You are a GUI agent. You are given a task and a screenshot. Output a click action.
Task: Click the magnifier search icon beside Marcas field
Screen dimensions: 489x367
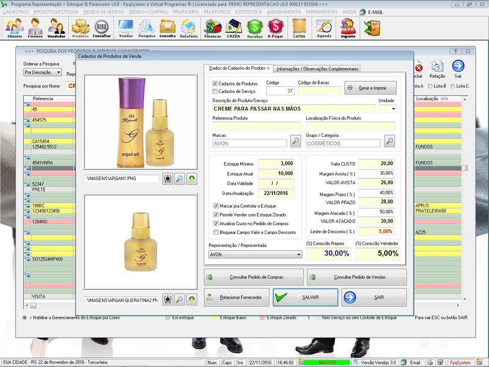295,142
